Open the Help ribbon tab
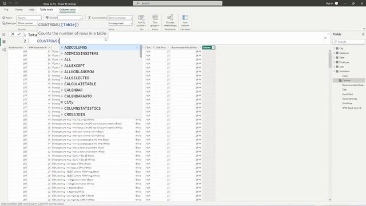Viewport: 366px width, 206px height. (31, 10)
